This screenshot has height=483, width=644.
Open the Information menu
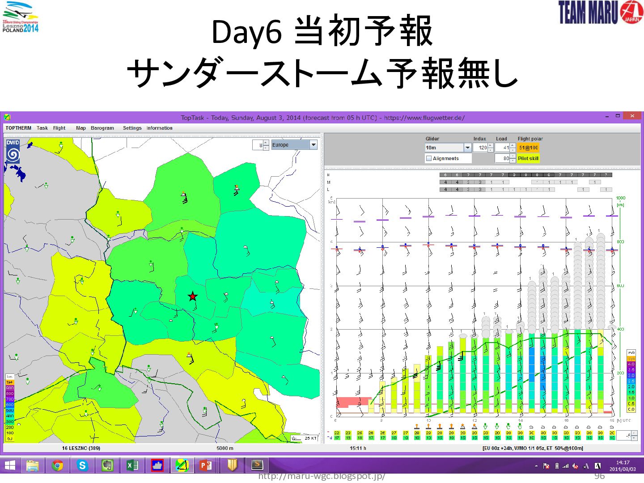(x=160, y=128)
